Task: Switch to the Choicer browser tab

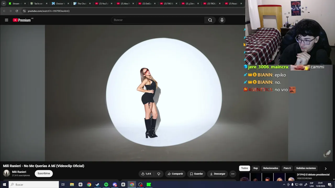Action: pos(60,4)
